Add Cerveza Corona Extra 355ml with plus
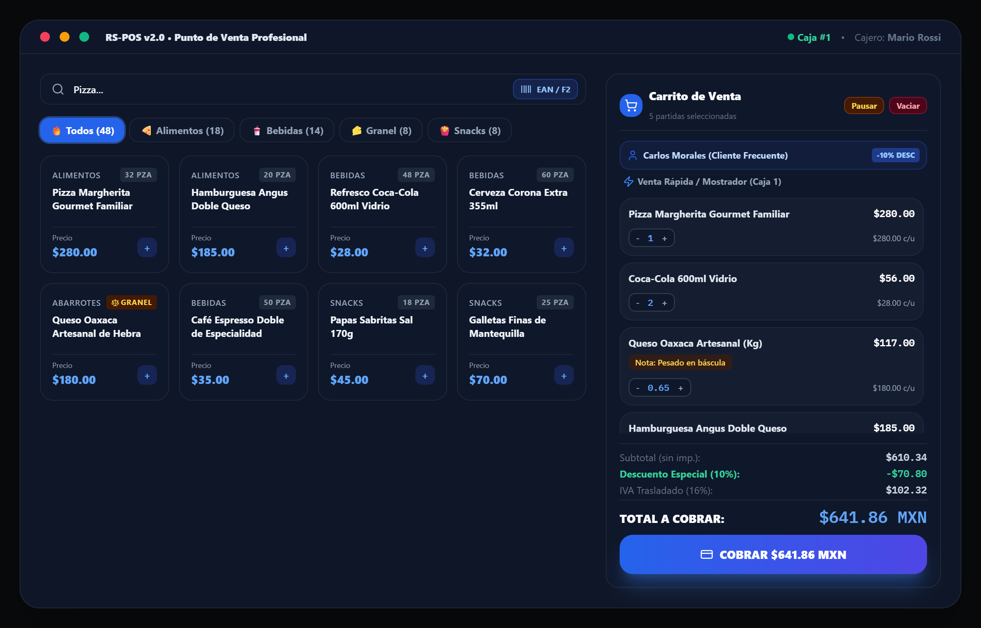The width and height of the screenshot is (981, 628). point(564,248)
